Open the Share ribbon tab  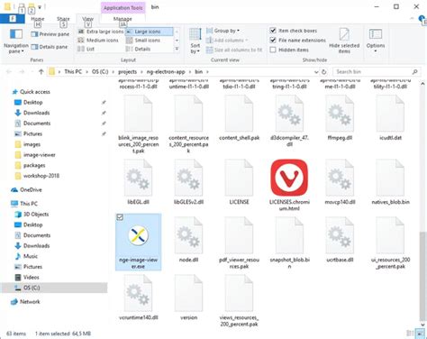click(63, 19)
